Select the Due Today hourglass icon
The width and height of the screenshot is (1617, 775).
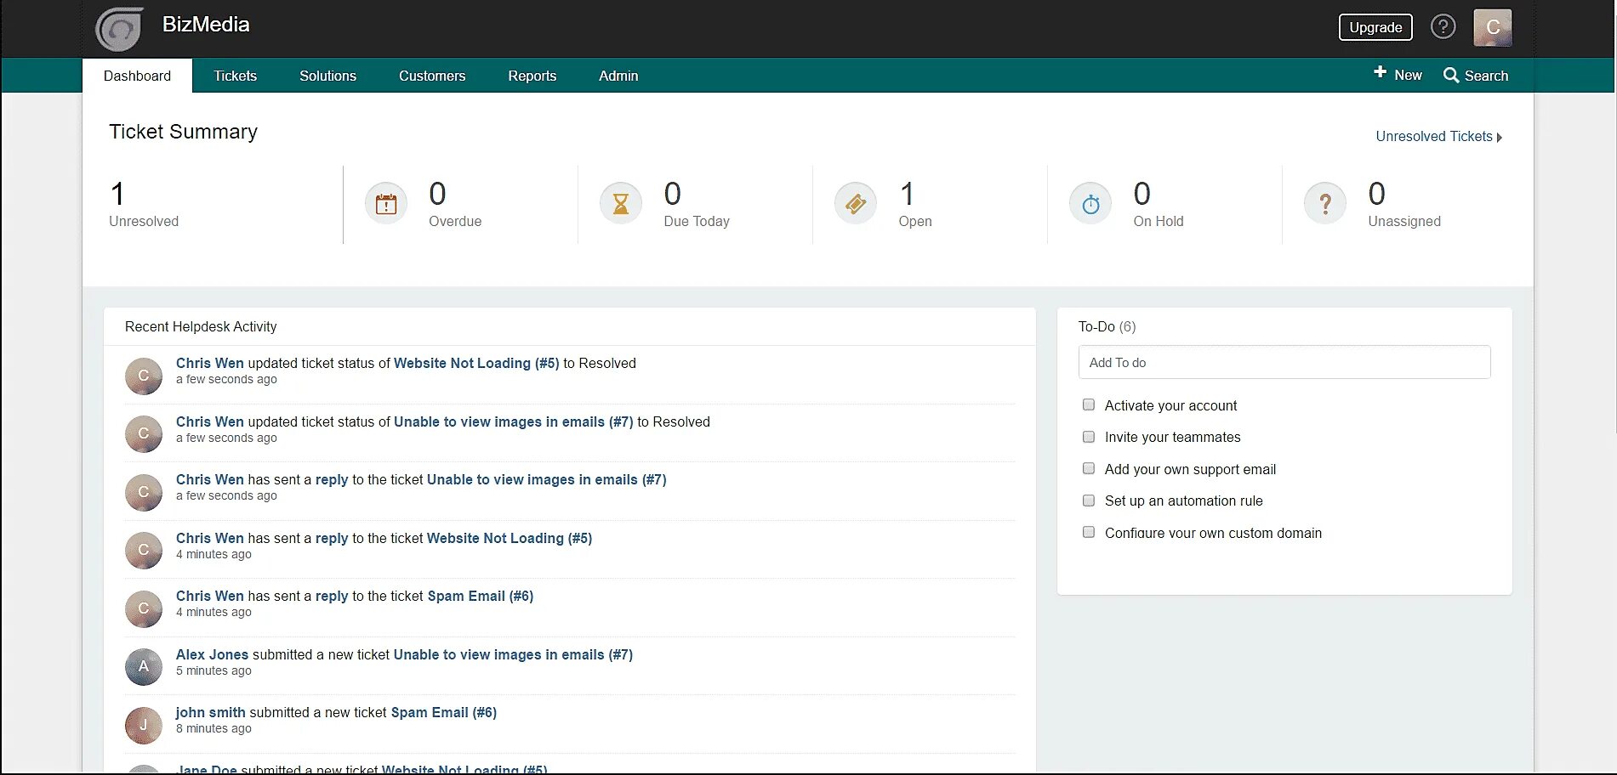point(620,203)
